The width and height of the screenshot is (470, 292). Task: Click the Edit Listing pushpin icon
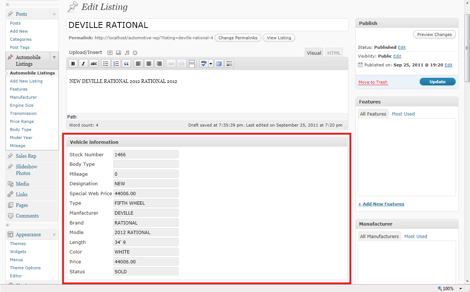tap(73, 7)
